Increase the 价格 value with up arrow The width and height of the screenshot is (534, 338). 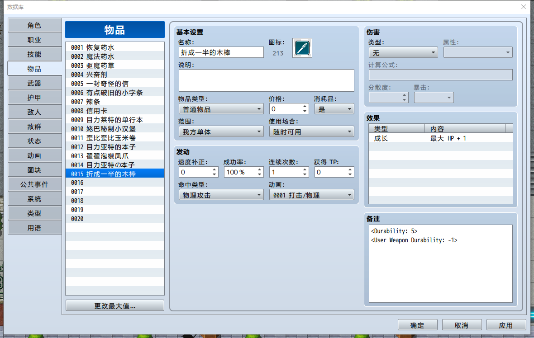305,107
